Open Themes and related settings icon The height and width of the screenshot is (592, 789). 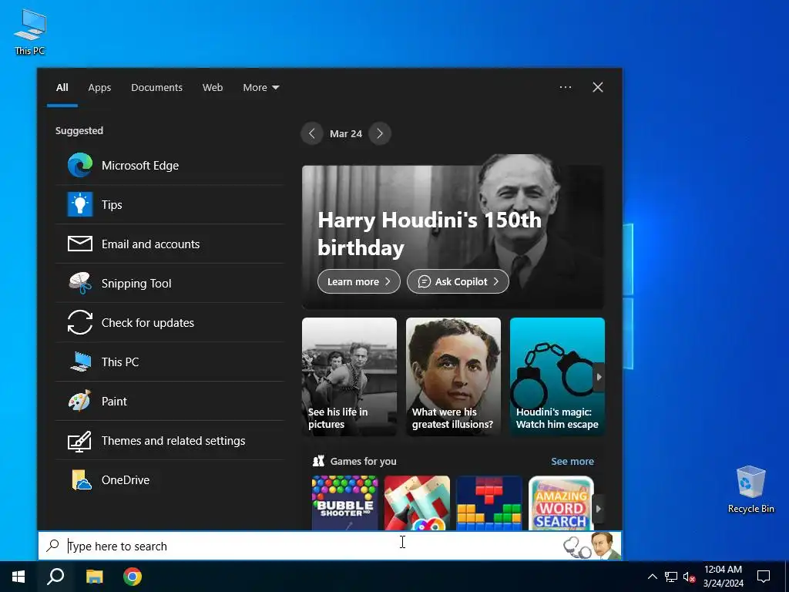80,441
